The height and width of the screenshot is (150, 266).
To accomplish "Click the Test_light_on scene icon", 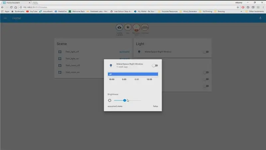I will point(60,59).
